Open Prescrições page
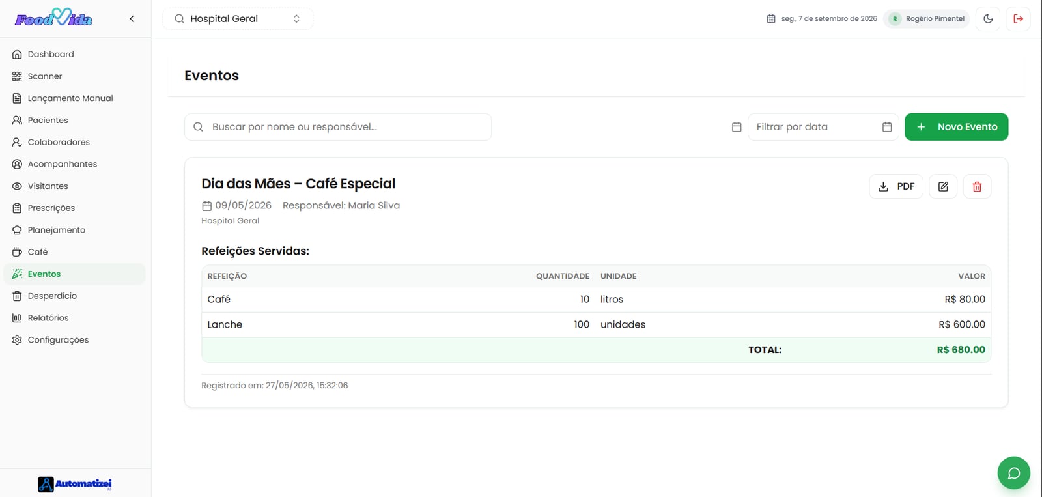The height and width of the screenshot is (497, 1042). (74, 208)
